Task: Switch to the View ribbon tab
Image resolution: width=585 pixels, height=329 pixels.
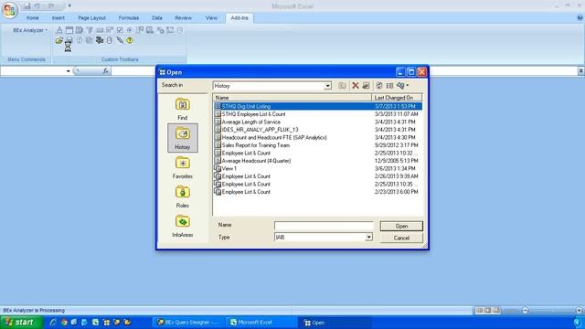Action: (211, 18)
